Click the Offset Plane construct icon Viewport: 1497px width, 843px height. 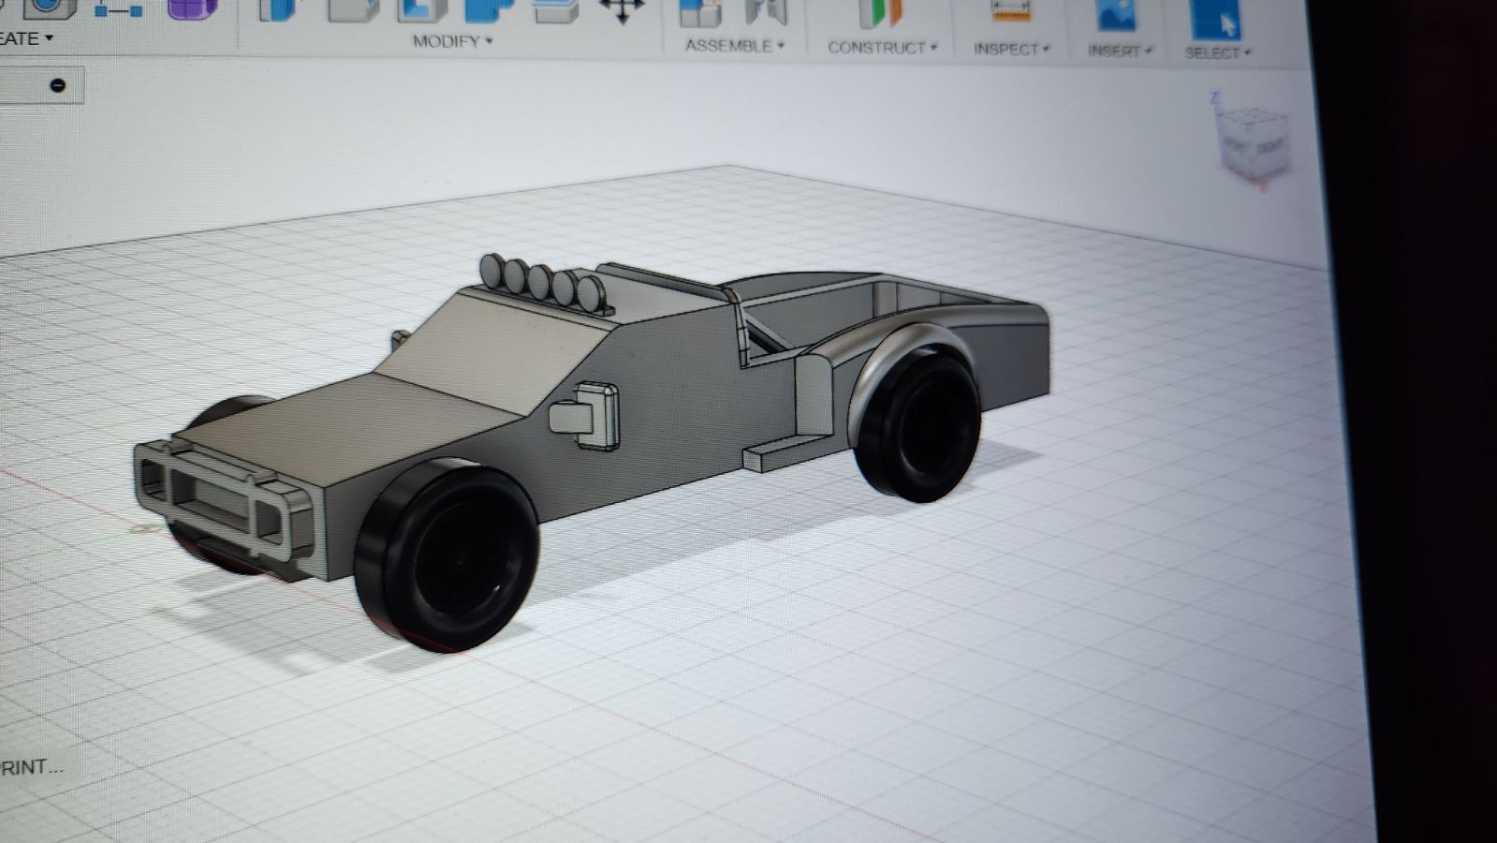coord(880,13)
